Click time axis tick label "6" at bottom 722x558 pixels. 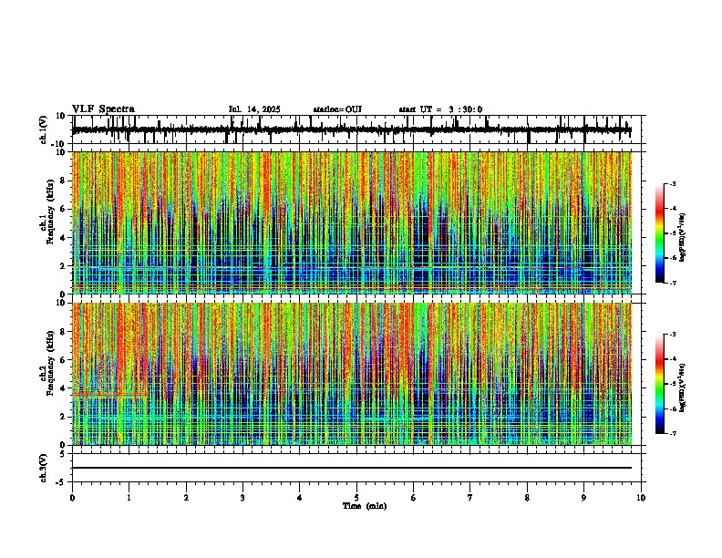[x=414, y=498]
